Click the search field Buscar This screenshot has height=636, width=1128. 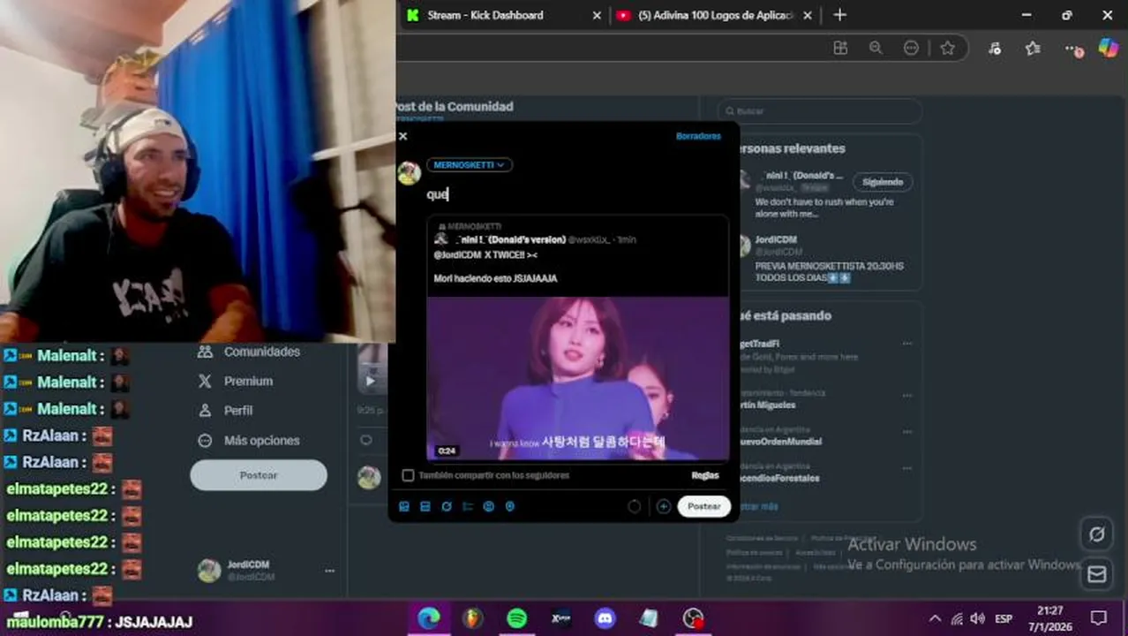(820, 111)
